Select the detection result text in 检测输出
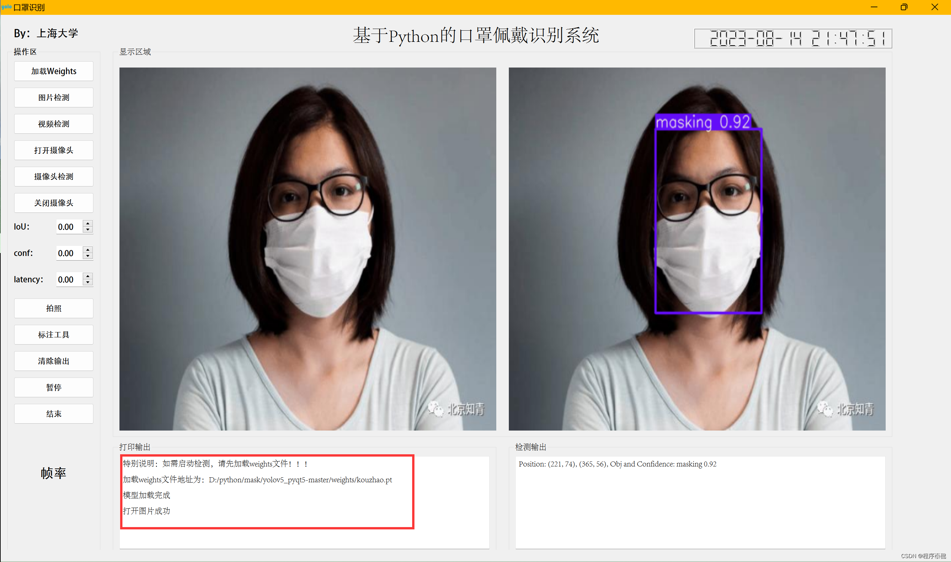This screenshot has height=562, width=951. [618, 464]
